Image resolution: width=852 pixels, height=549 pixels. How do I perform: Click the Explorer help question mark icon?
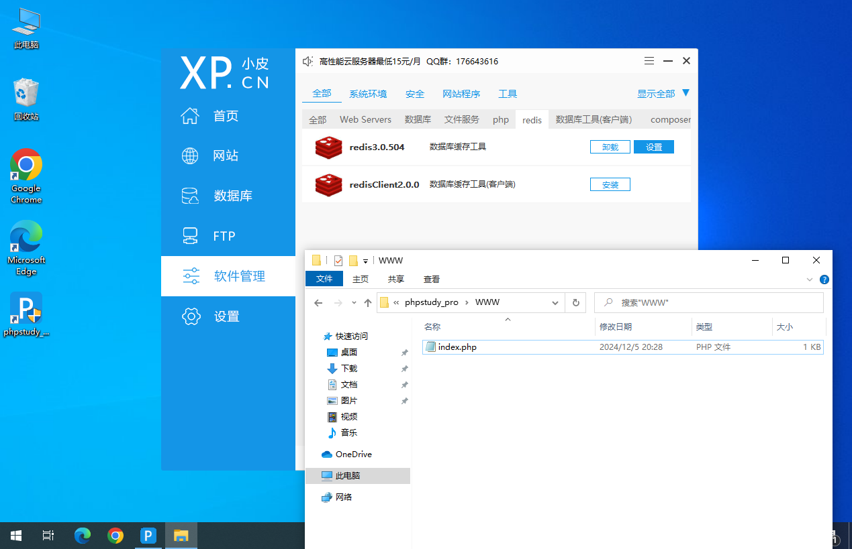click(824, 280)
